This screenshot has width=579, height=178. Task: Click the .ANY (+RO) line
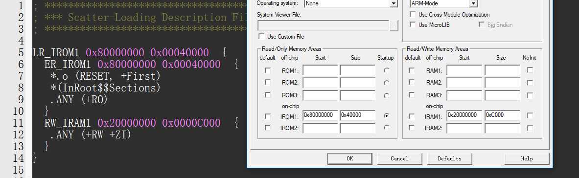click(79, 100)
